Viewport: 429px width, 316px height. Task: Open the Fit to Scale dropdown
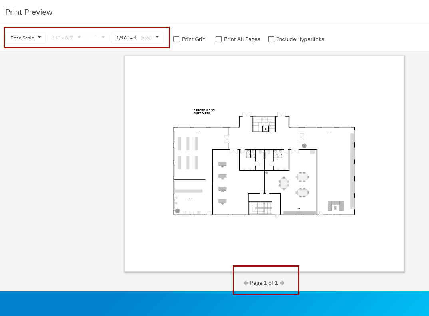[x=26, y=38]
